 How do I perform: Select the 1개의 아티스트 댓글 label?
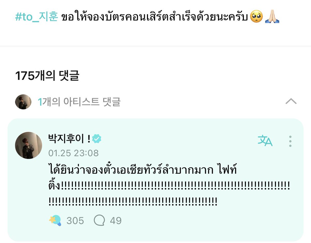click(79, 102)
